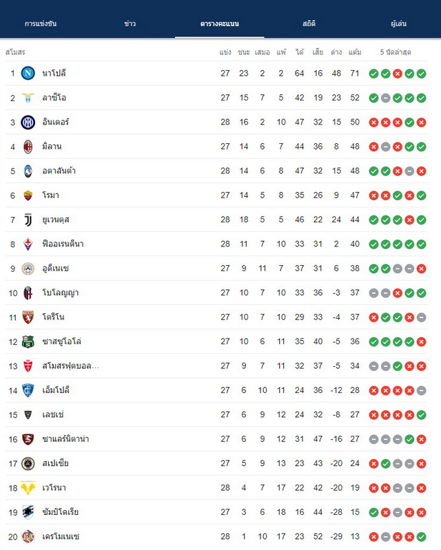Click the Verona yellow crest icon
The width and height of the screenshot is (441, 550).
[x=28, y=488]
